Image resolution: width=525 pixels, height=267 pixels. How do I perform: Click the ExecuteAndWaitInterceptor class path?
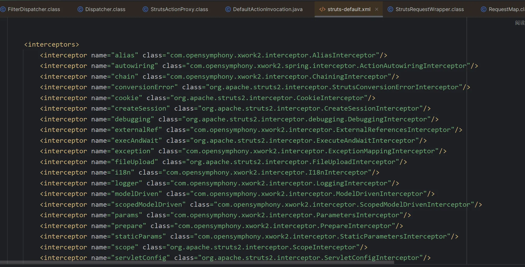[x=305, y=141]
